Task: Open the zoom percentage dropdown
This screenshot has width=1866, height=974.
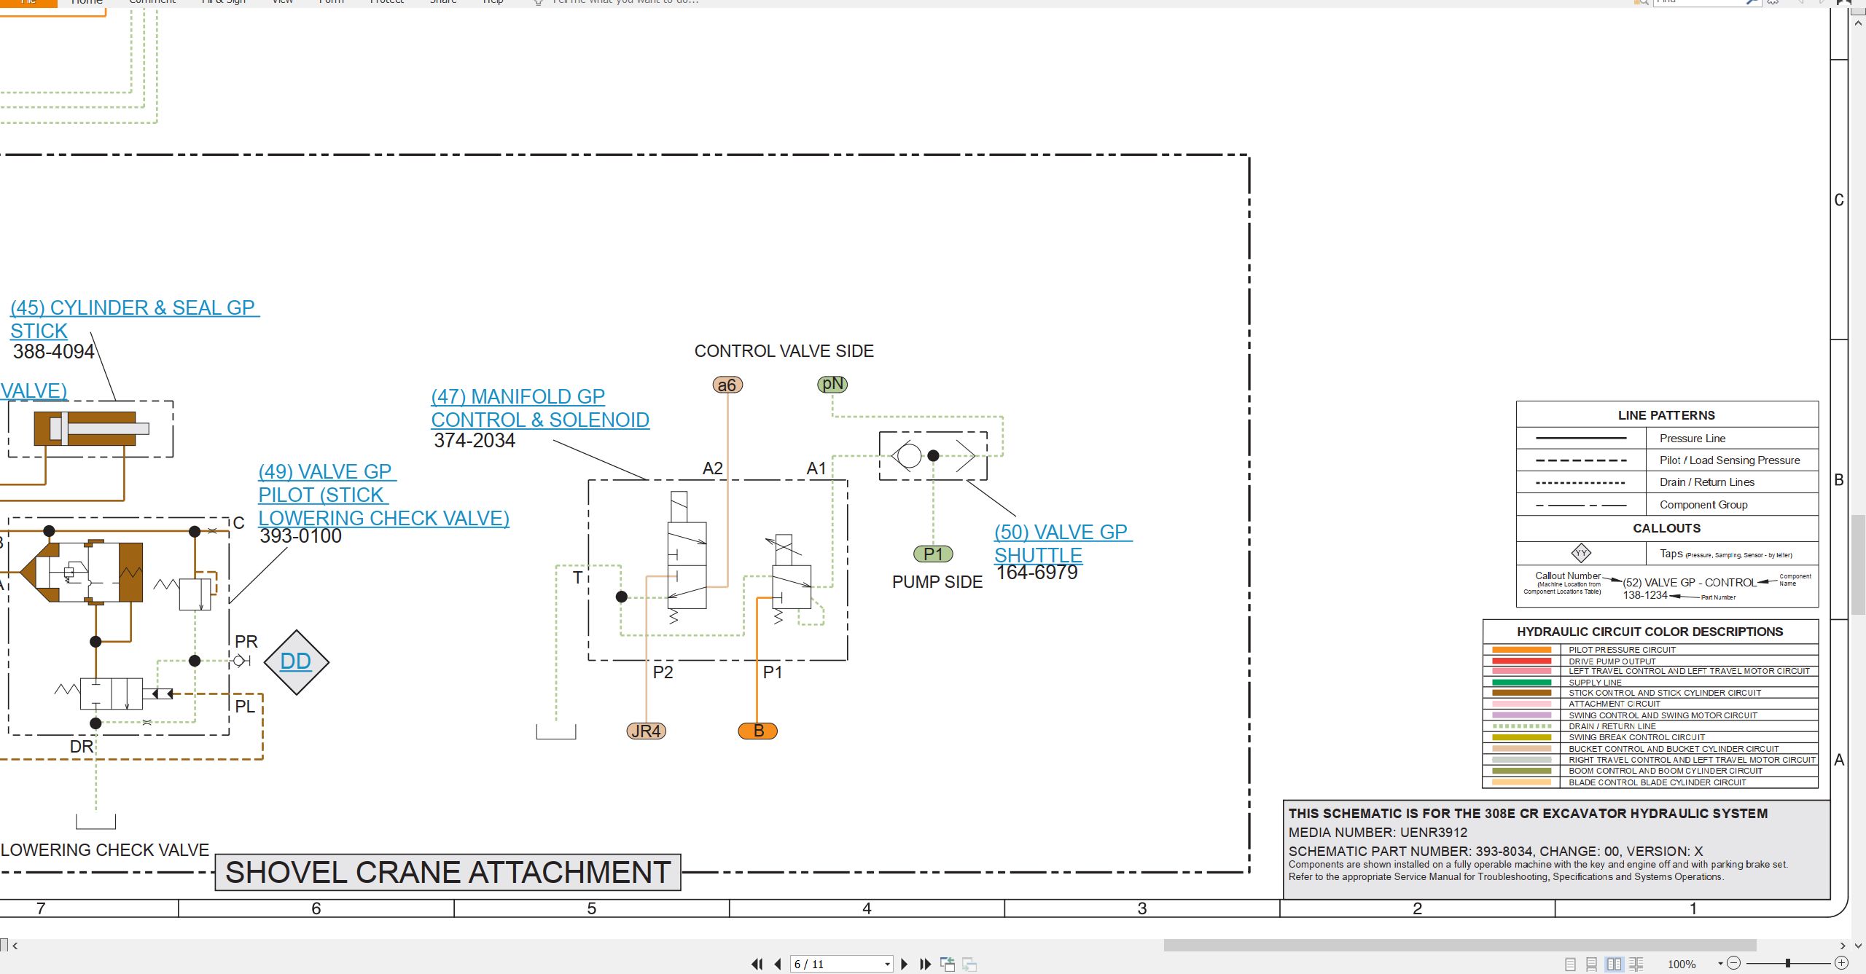Action: 1720,964
